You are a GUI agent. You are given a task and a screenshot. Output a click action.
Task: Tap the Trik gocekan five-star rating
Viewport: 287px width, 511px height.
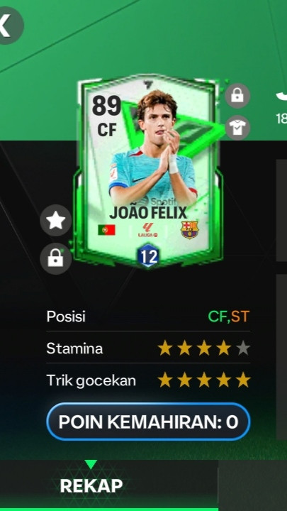pyautogui.click(x=204, y=380)
